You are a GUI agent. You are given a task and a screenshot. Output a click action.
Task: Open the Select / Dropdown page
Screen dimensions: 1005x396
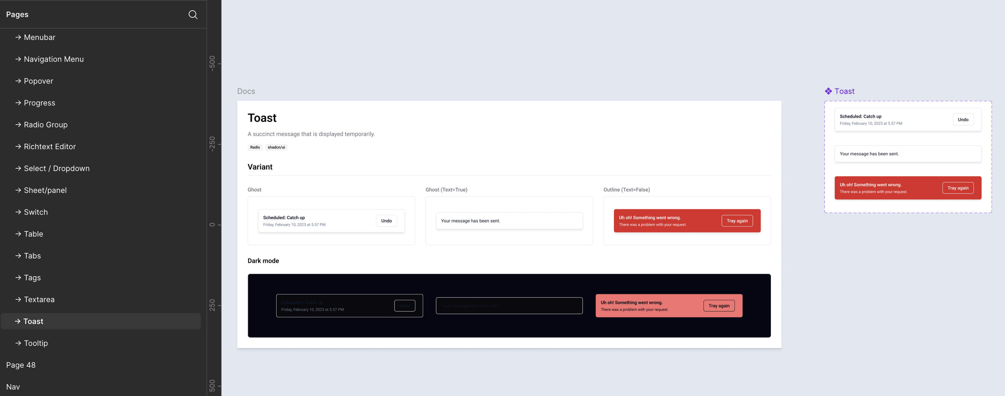point(56,168)
